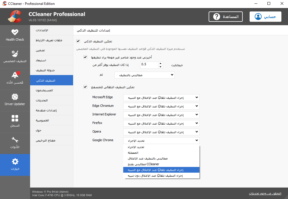Open the Internet Explorer action dropdown
This screenshot has height=199, width=288.
tap(161, 115)
